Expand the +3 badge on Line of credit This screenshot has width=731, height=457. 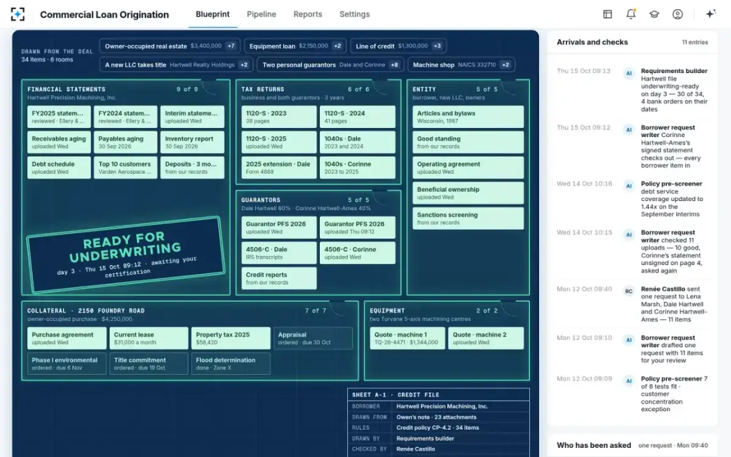pos(437,46)
